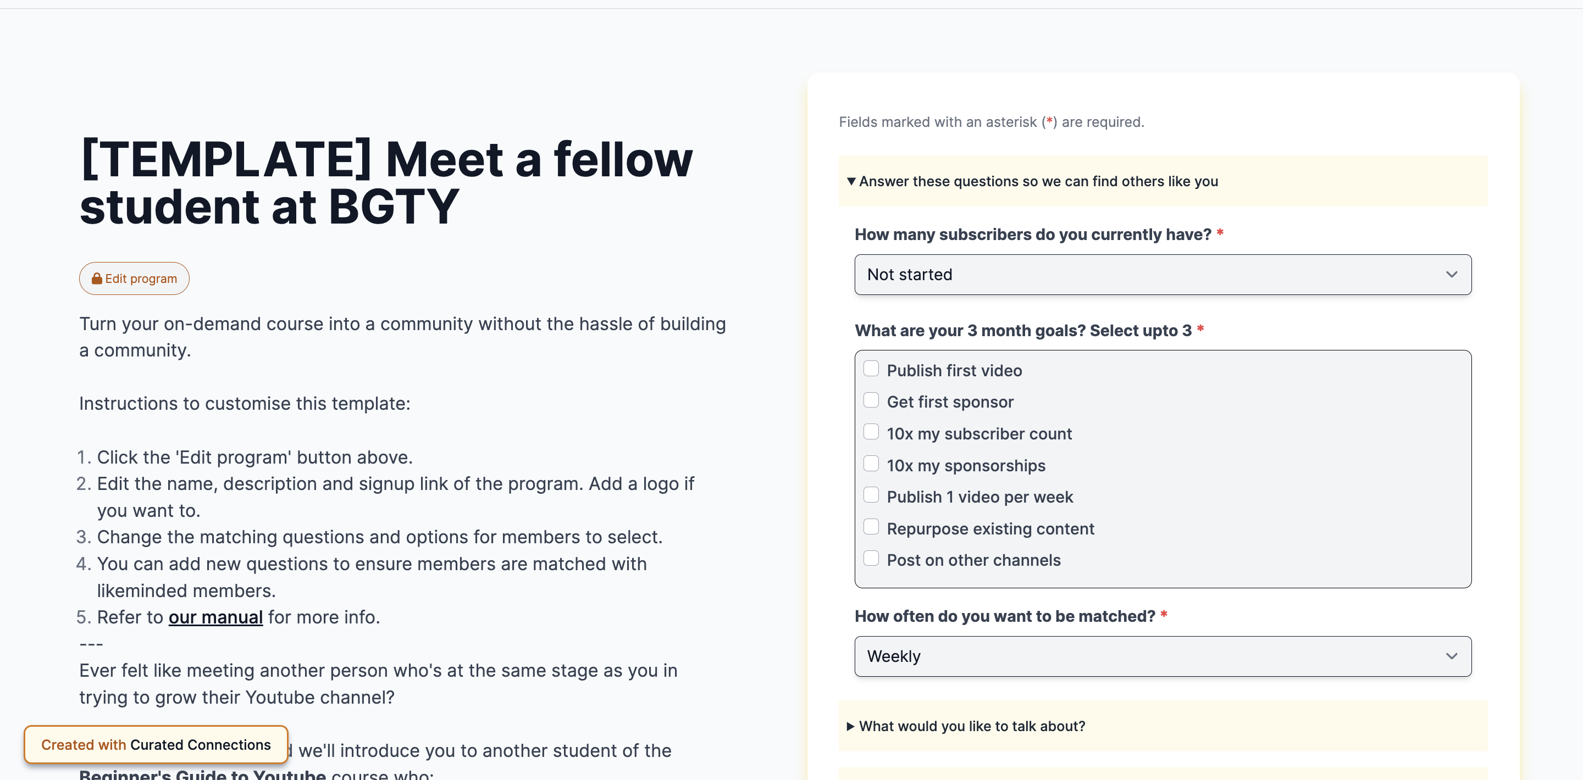Check 'Repurpose existing content' box
The height and width of the screenshot is (780, 1583).
871,526
